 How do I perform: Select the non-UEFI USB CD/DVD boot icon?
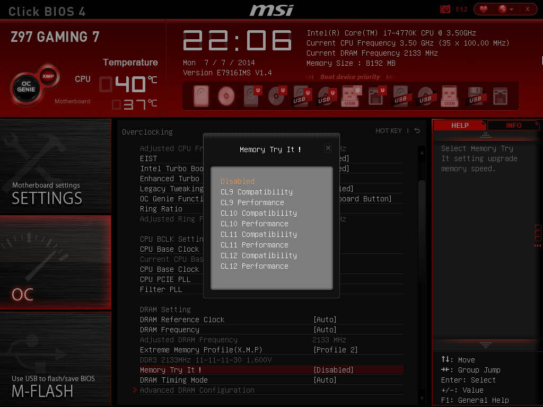pyautogui.click(x=426, y=96)
